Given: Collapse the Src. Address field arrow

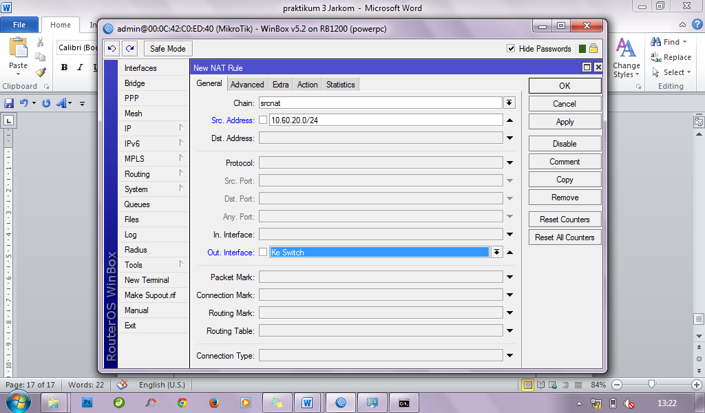Looking at the screenshot, I should [510, 120].
